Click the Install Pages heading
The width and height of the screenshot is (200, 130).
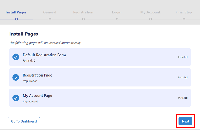(24, 34)
